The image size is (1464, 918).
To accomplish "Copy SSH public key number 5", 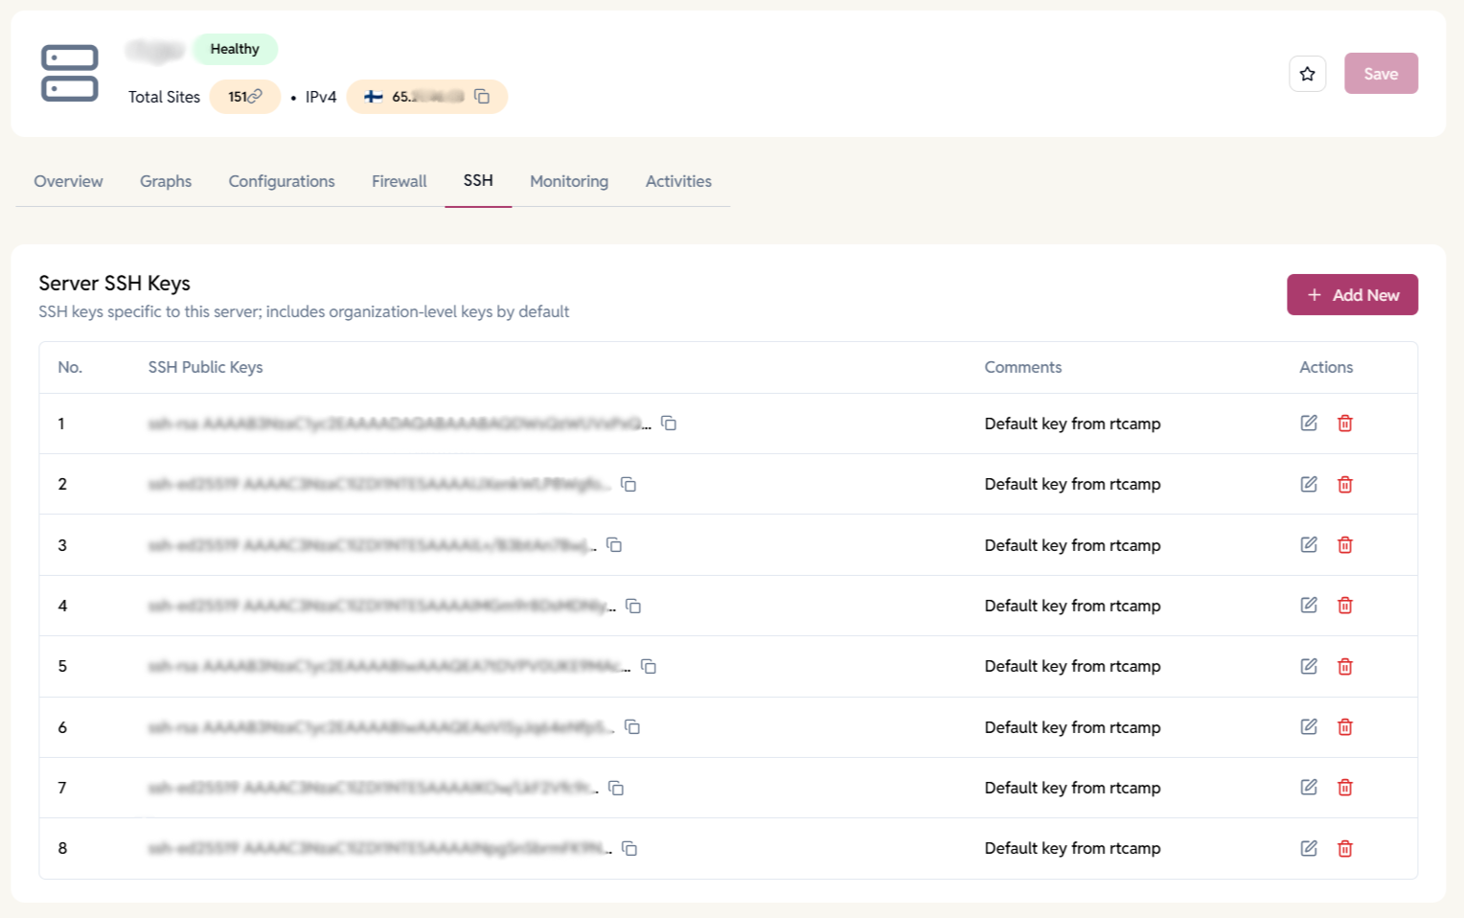I will point(650,666).
